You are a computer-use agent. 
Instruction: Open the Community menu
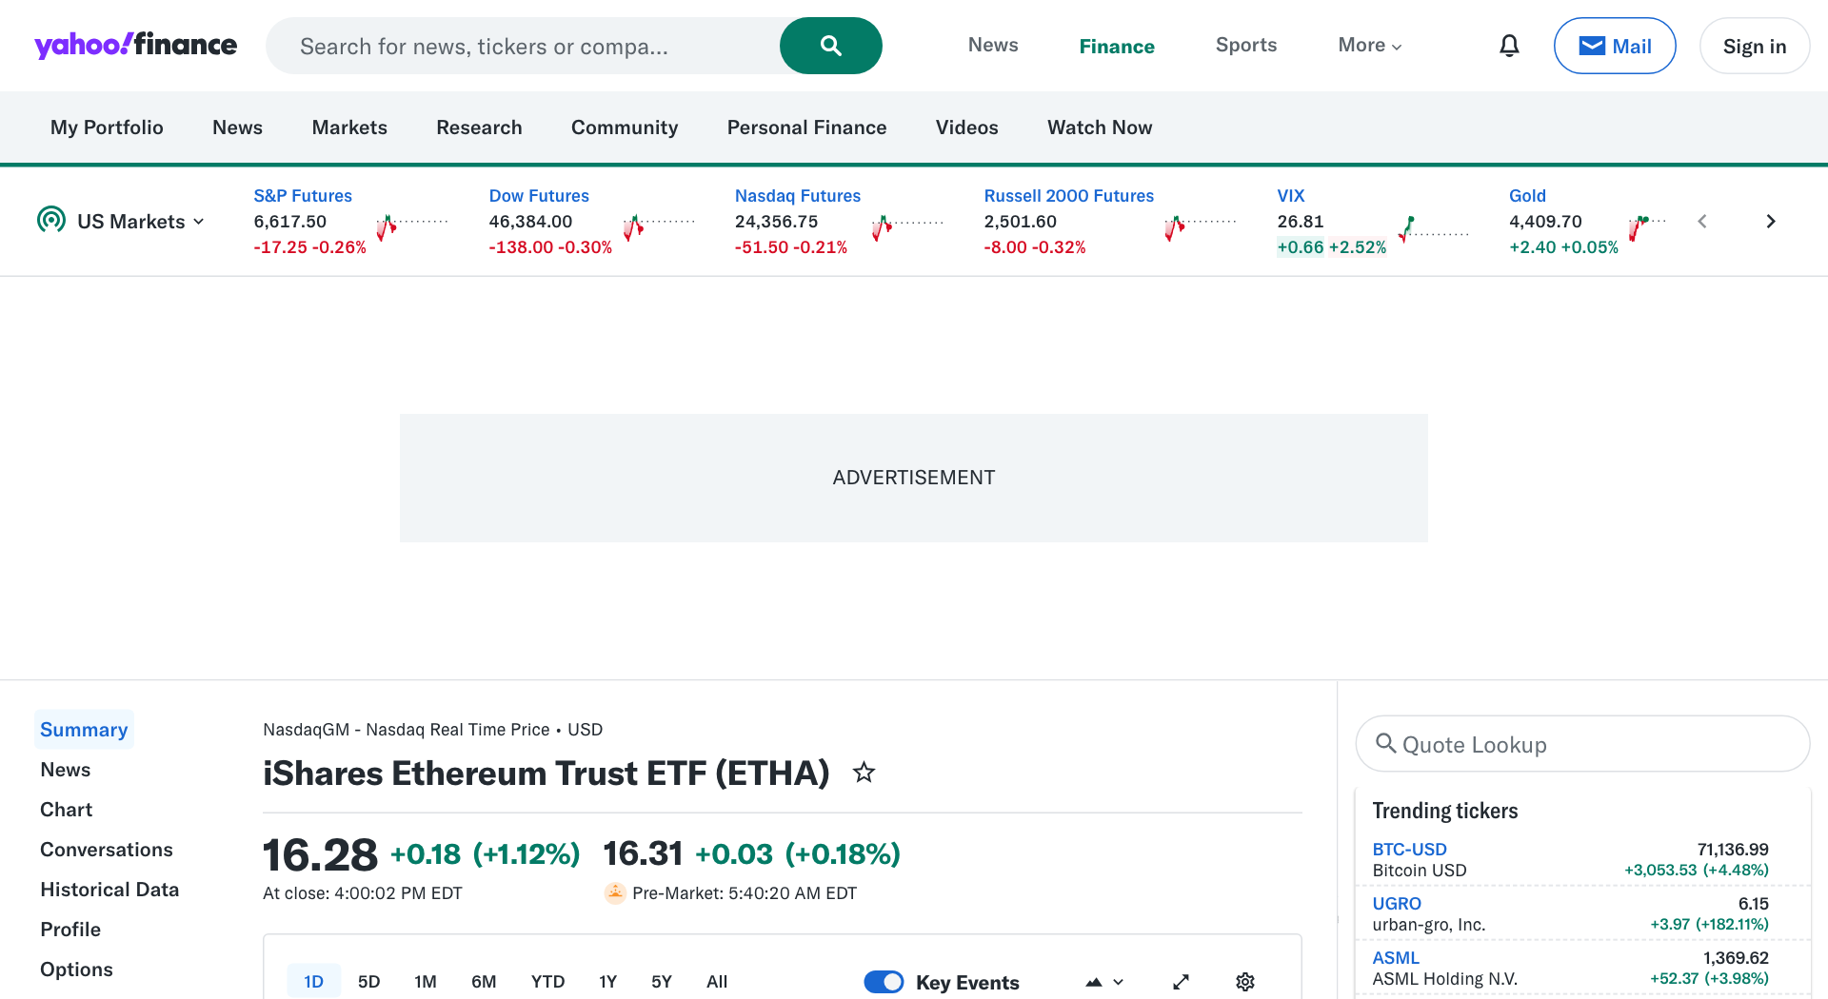pos(625,127)
